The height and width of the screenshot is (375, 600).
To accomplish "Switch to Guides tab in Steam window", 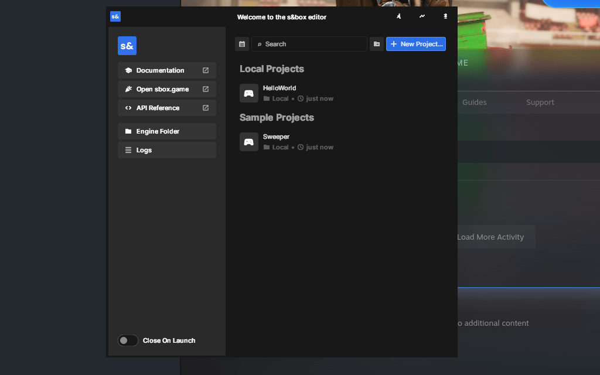I will 474,102.
